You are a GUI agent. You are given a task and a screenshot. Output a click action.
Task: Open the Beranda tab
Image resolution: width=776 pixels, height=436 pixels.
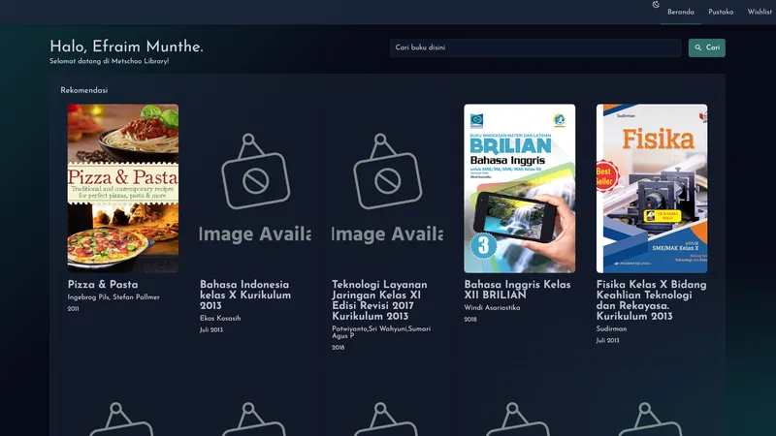(x=681, y=12)
